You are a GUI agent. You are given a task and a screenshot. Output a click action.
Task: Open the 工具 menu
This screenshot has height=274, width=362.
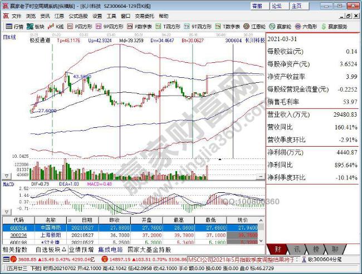[111, 16]
